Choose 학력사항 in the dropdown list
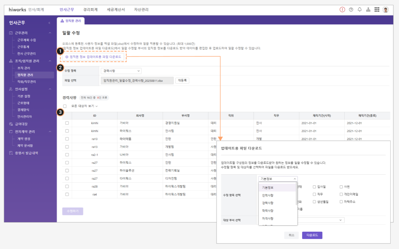Viewport: 399px width, 249px height. pyautogui.click(x=277, y=211)
